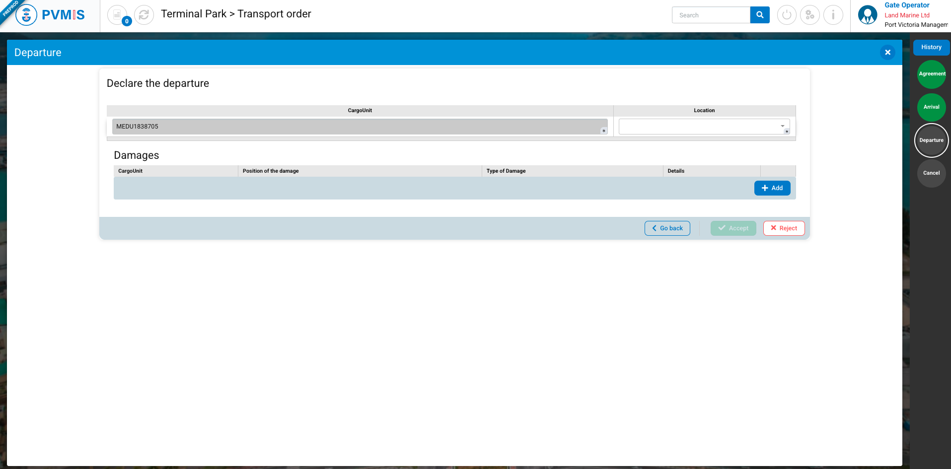This screenshot has width=951, height=469.
Task: Open the History tab
Action: point(931,47)
